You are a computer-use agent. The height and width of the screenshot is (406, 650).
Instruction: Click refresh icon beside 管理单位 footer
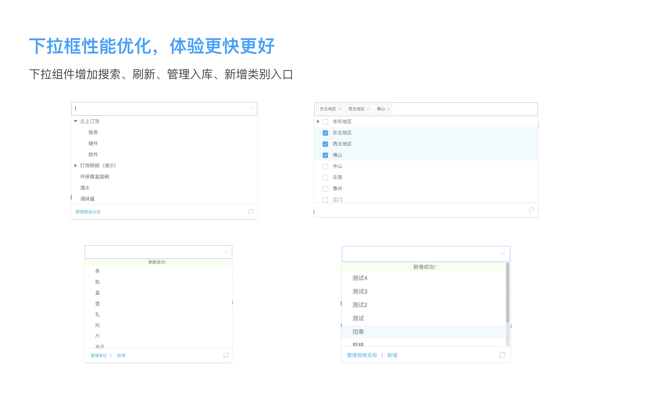pyautogui.click(x=226, y=355)
